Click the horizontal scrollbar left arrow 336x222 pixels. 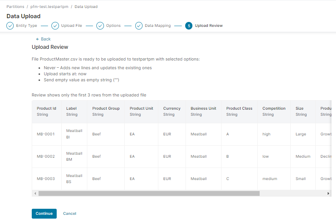35,193
